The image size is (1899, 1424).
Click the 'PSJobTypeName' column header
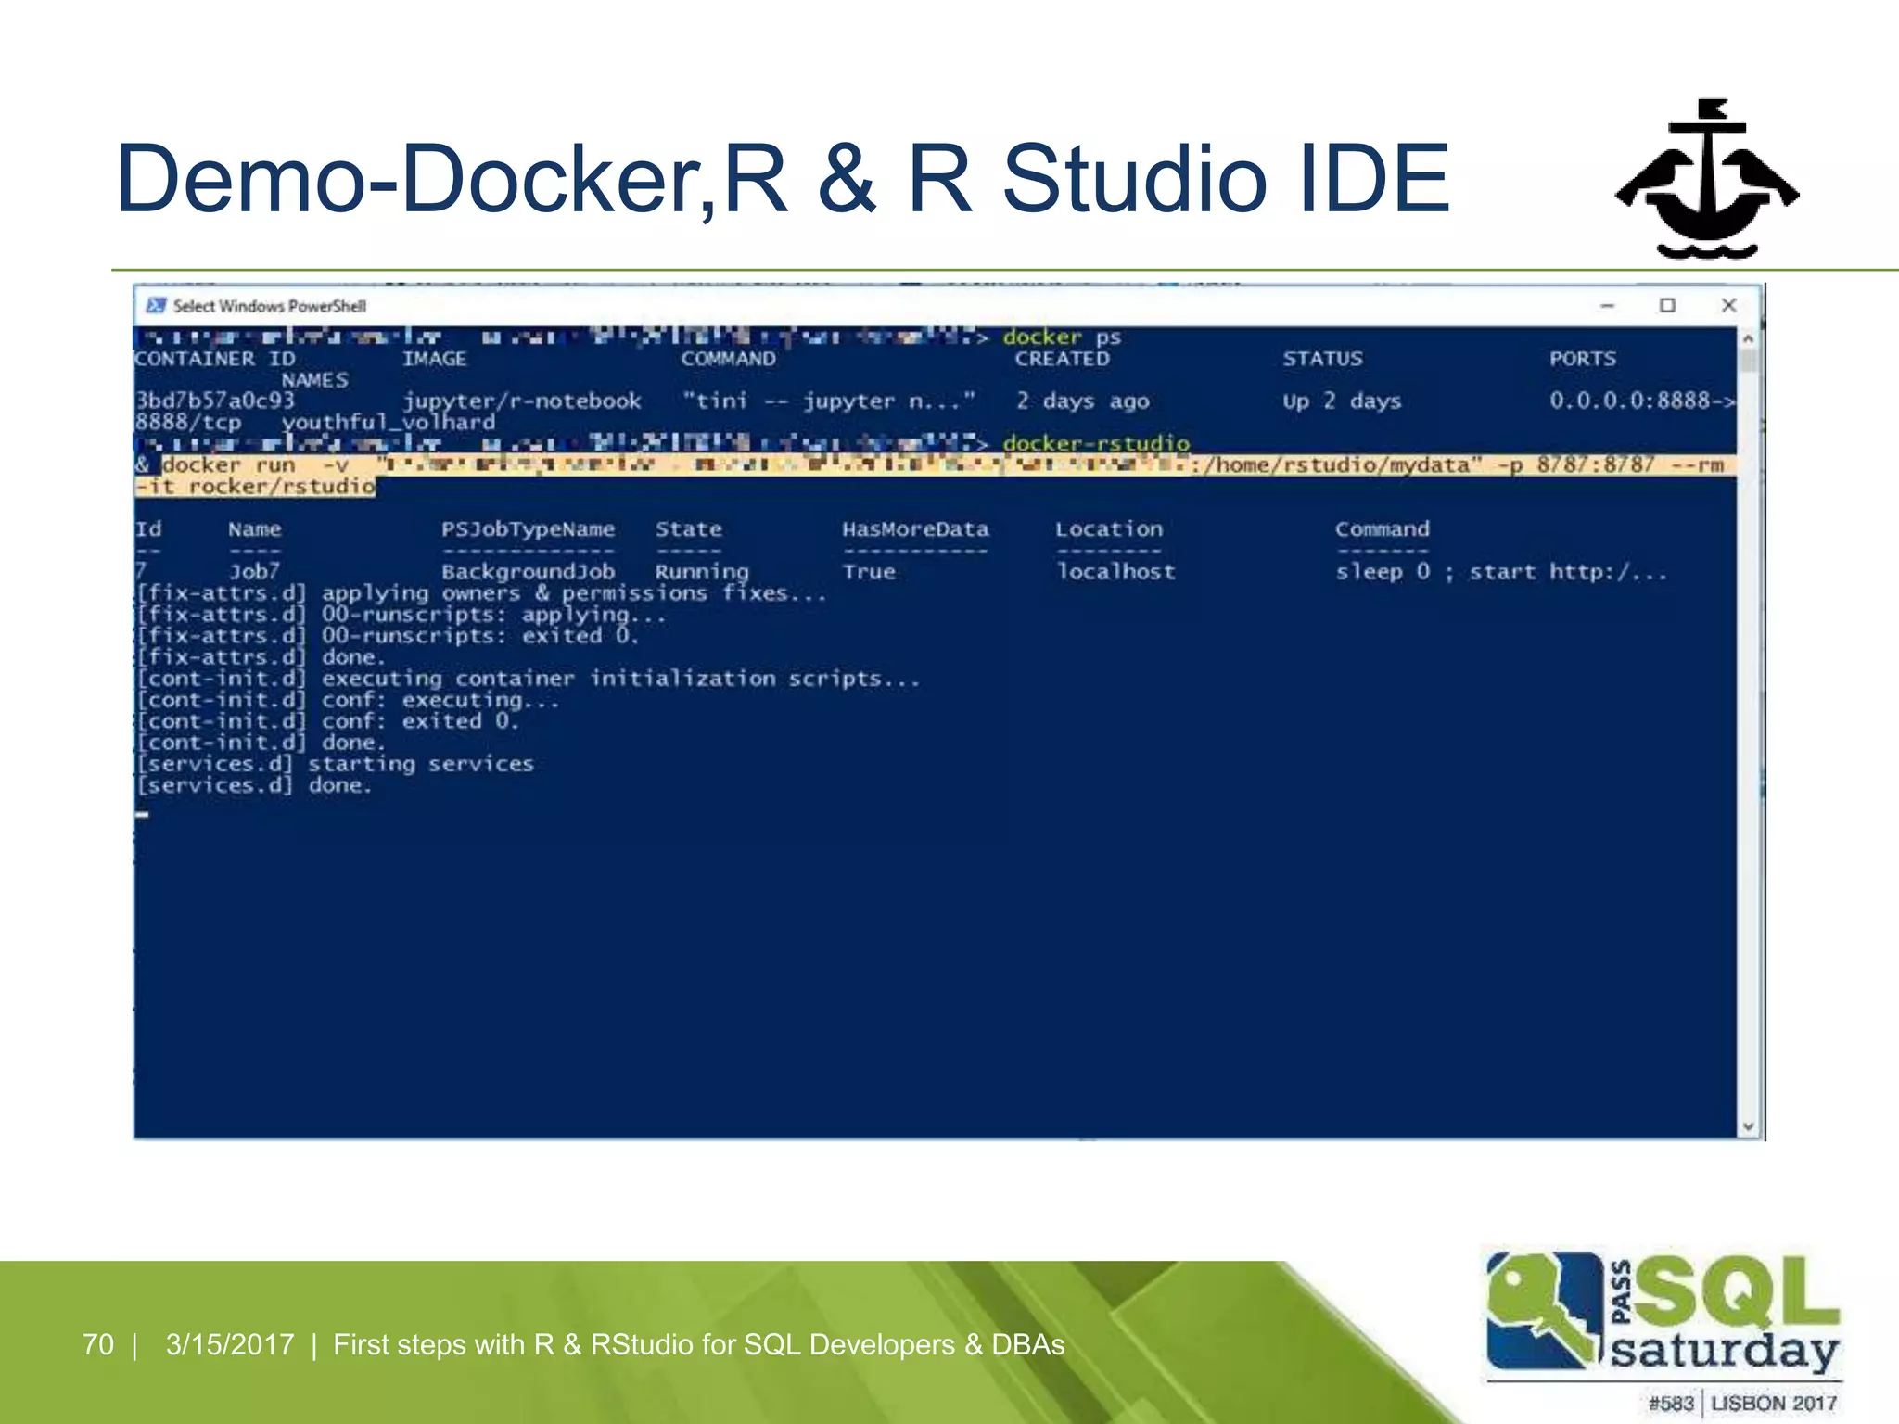[528, 529]
